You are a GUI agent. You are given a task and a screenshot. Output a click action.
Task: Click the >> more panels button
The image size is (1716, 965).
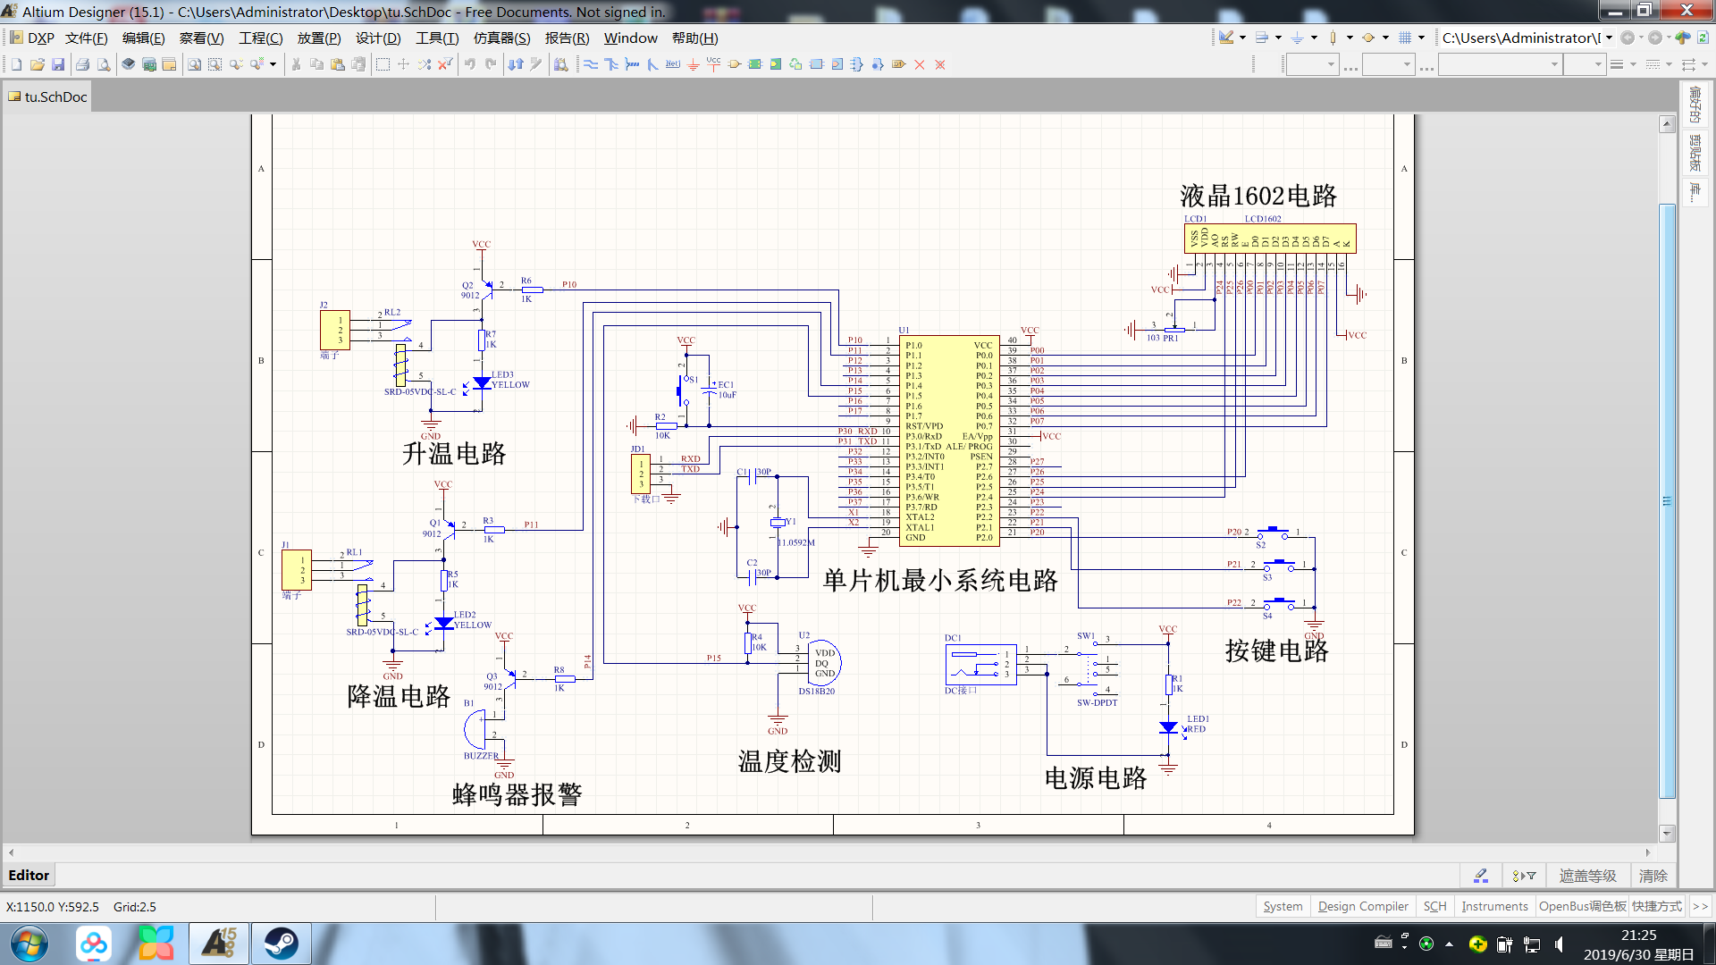coord(1700,906)
